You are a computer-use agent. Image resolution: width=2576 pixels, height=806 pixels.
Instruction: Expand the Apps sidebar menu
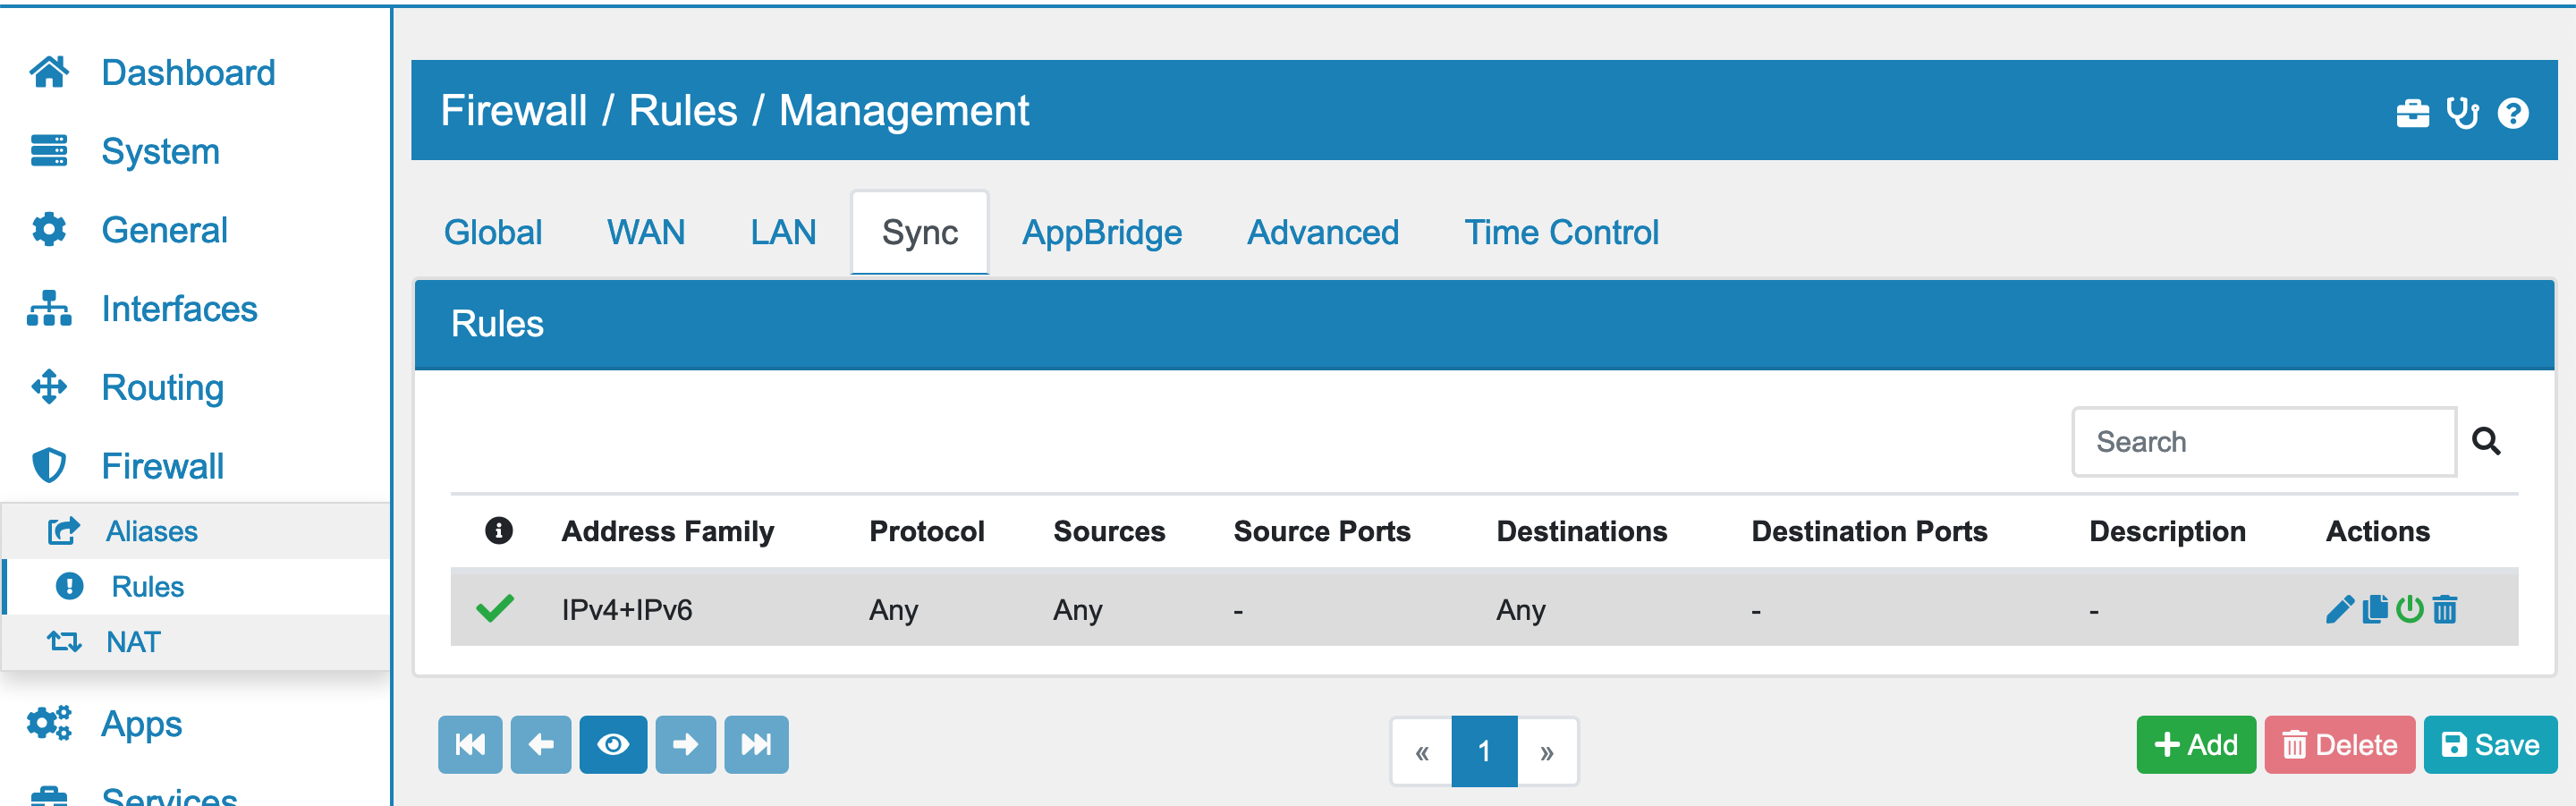tap(141, 724)
